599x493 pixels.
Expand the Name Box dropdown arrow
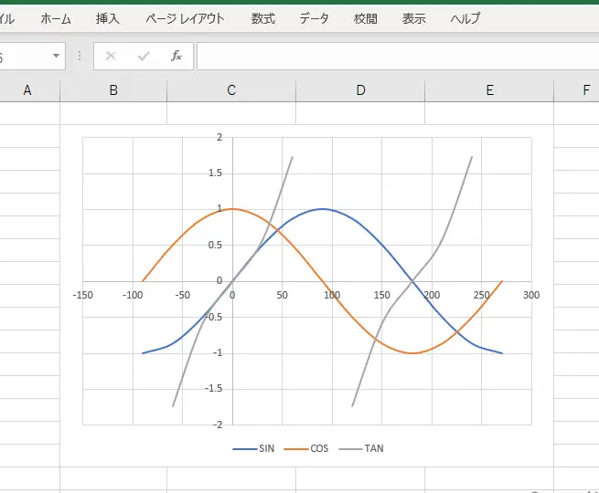click(x=56, y=57)
